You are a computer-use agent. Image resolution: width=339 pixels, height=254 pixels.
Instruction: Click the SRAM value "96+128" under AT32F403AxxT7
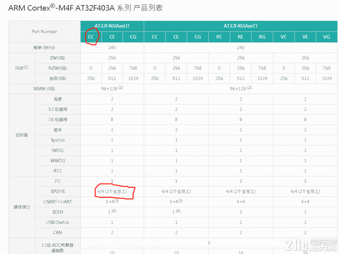[241, 89]
